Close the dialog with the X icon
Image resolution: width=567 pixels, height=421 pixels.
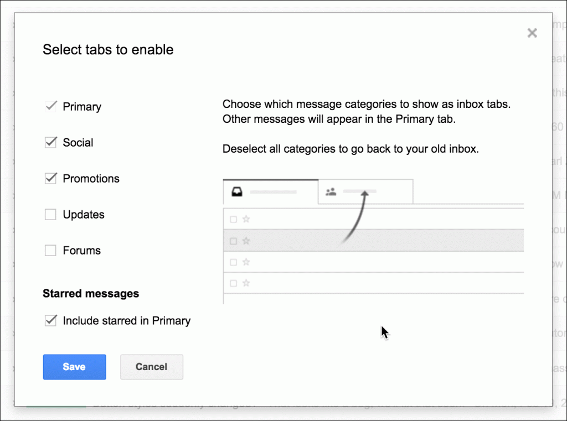(532, 33)
